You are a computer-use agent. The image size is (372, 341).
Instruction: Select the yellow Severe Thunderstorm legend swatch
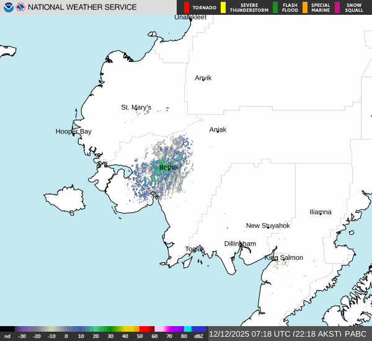223,7
